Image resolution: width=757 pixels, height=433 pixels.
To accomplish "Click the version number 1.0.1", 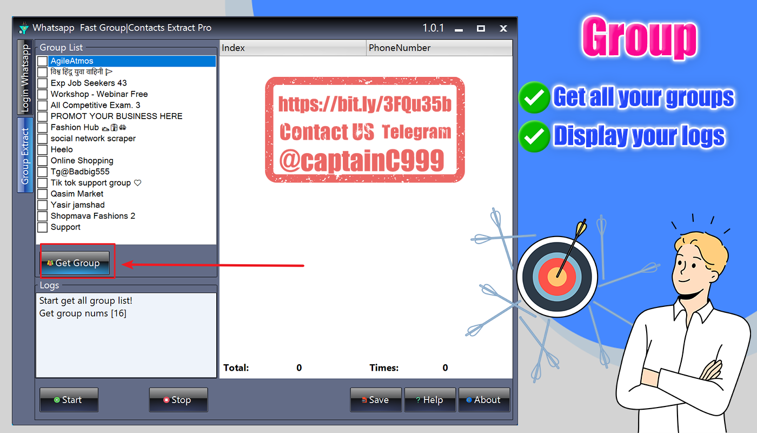I will click(x=433, y=28).
